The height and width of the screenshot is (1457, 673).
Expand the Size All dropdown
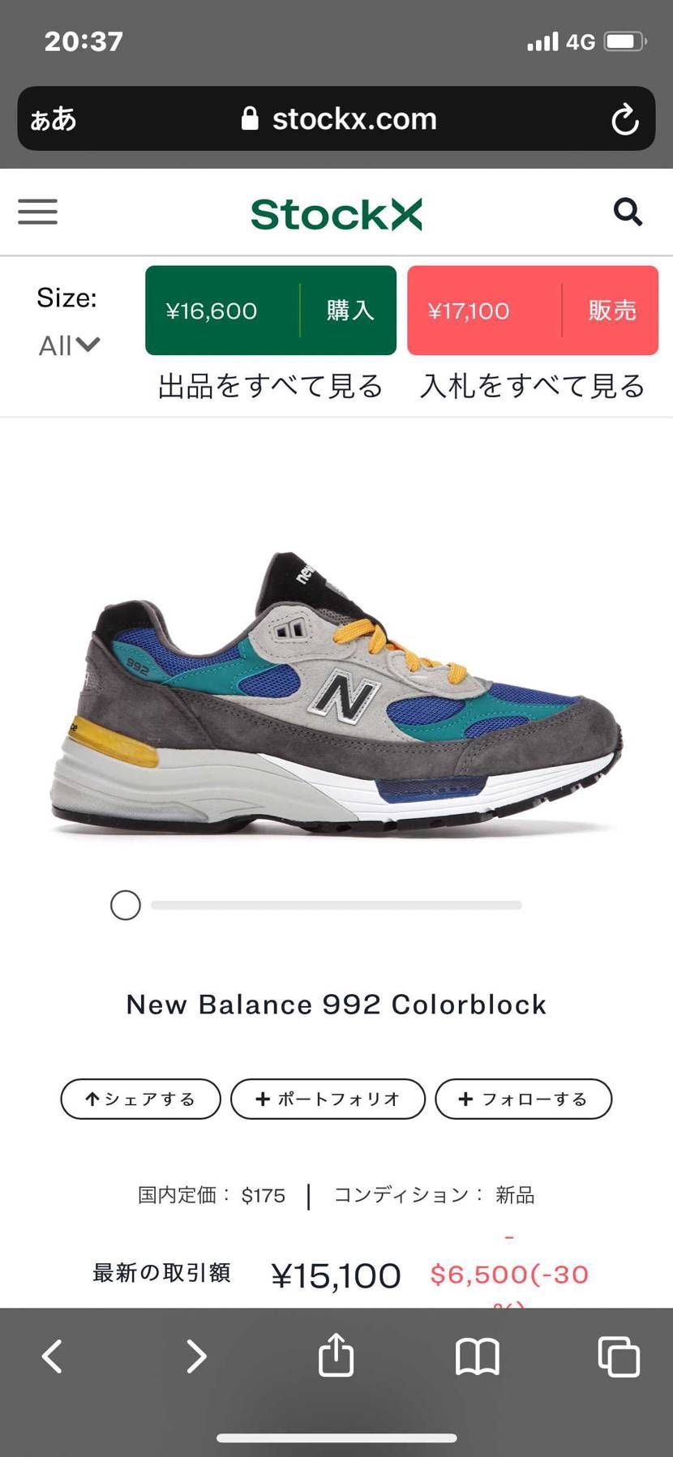point(69,345)
